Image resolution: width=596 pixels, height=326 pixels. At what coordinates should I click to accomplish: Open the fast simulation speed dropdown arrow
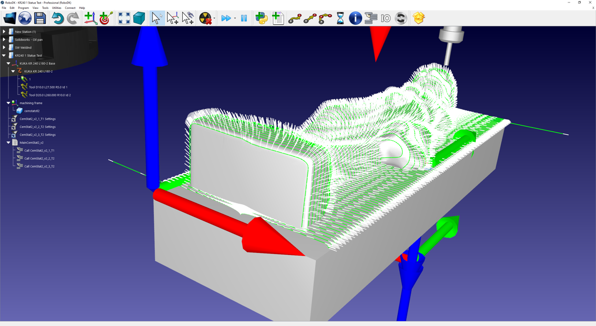coord(235,19)
